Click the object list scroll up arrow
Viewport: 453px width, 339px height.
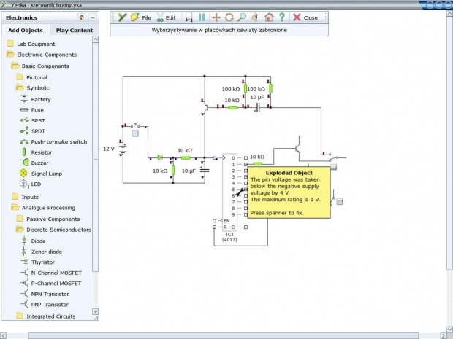point(95,39)
